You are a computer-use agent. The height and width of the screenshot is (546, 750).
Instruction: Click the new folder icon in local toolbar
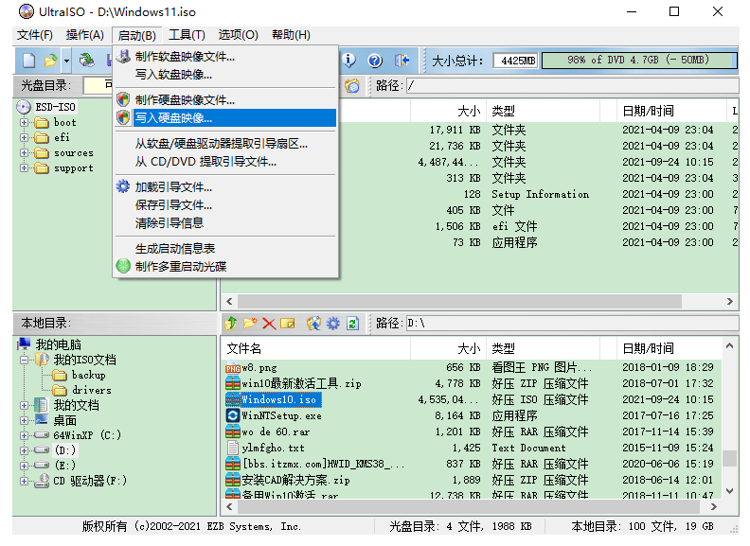coord(250,324)
